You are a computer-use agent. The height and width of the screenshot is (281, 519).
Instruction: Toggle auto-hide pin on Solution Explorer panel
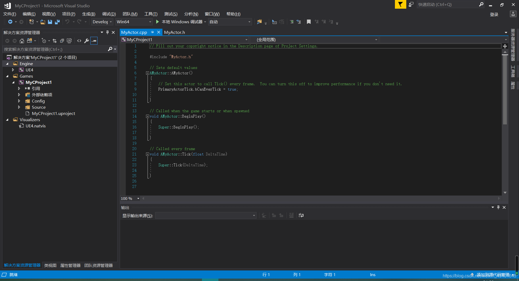point(107,32)
